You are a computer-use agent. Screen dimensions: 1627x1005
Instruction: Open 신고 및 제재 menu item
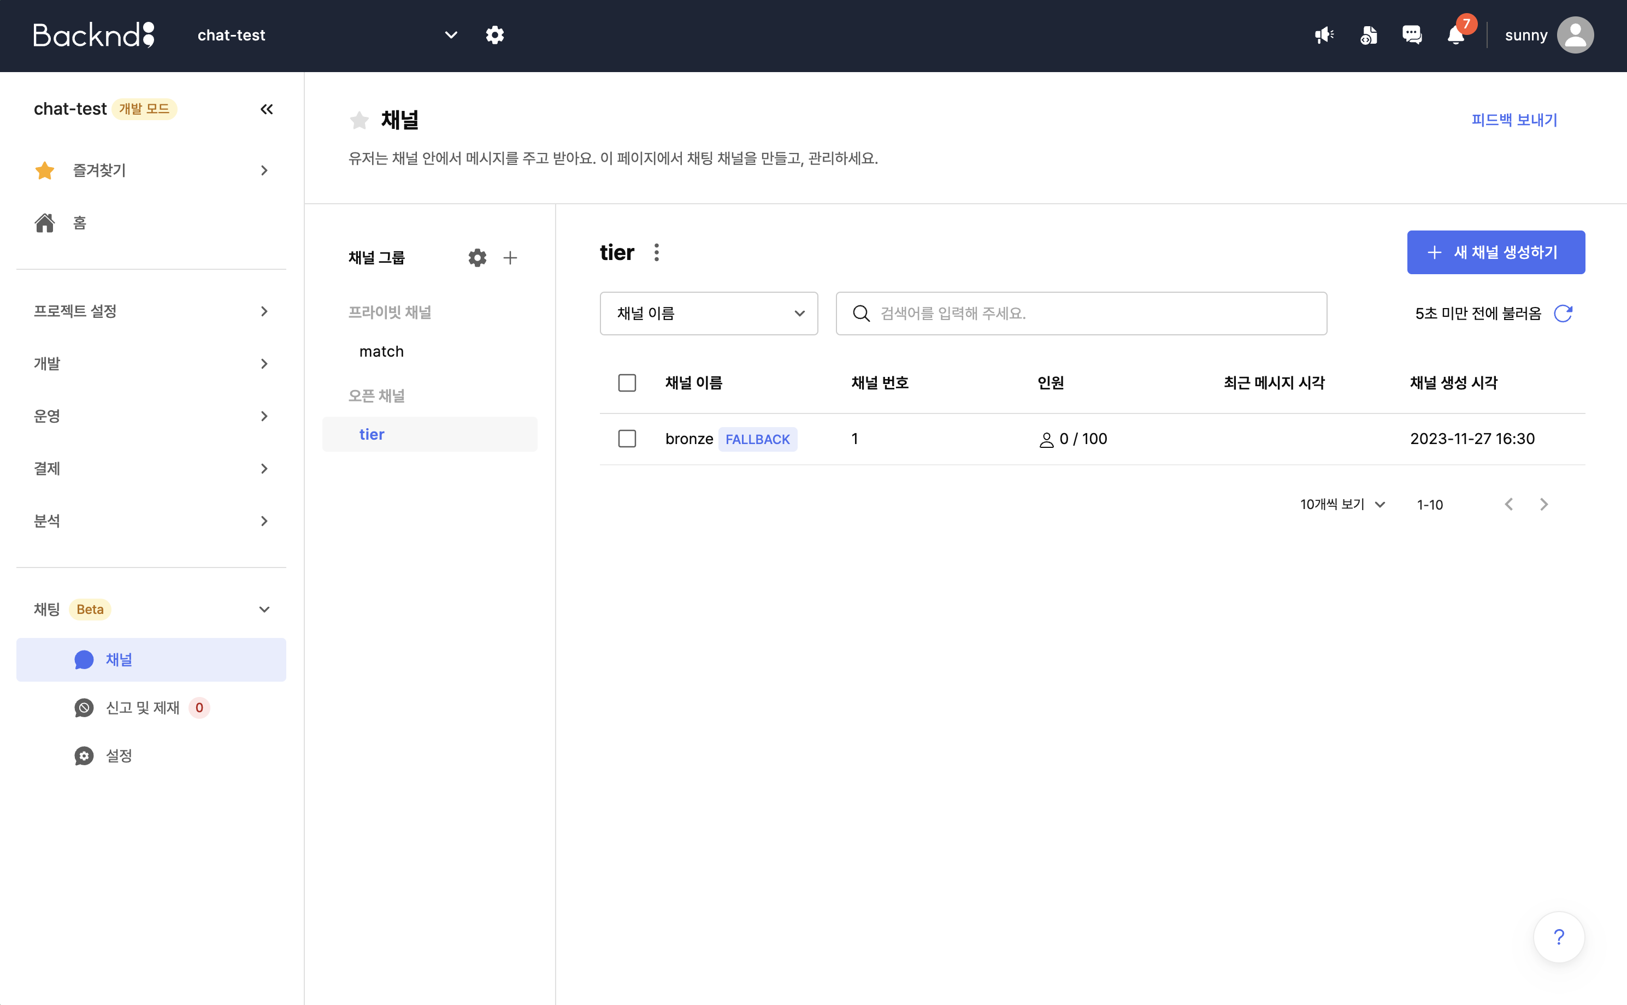[142, 708]
